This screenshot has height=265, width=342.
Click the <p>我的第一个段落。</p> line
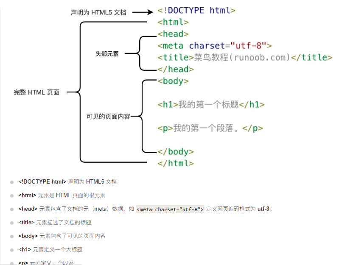coord(210,128)
